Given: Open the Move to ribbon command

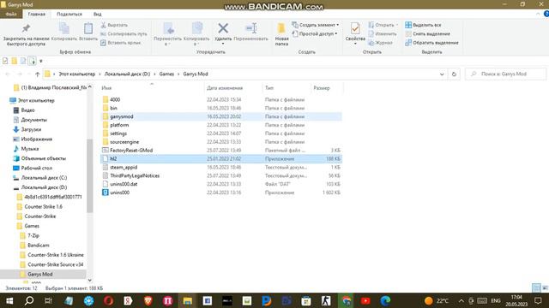Looking at the screenshot, I should [x=168, y=34].
